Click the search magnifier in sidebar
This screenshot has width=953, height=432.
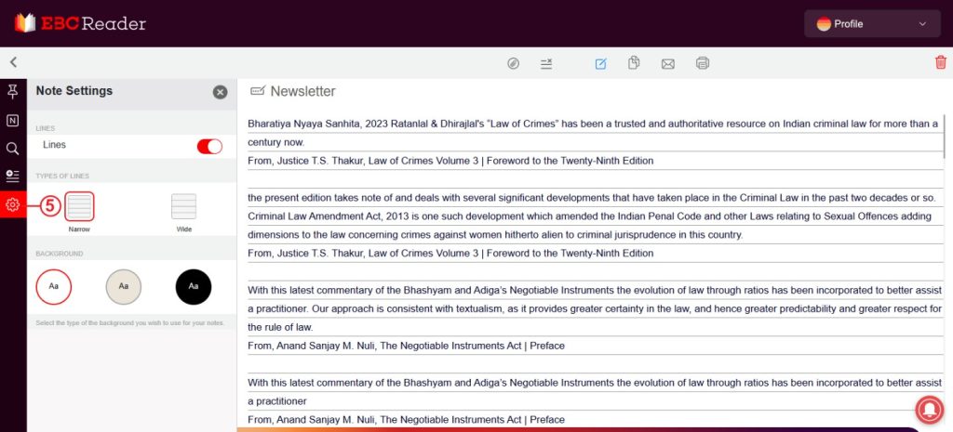[13, 149]
